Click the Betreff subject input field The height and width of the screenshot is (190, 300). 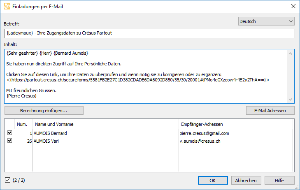pyautogui.click(x=149, y=33)
